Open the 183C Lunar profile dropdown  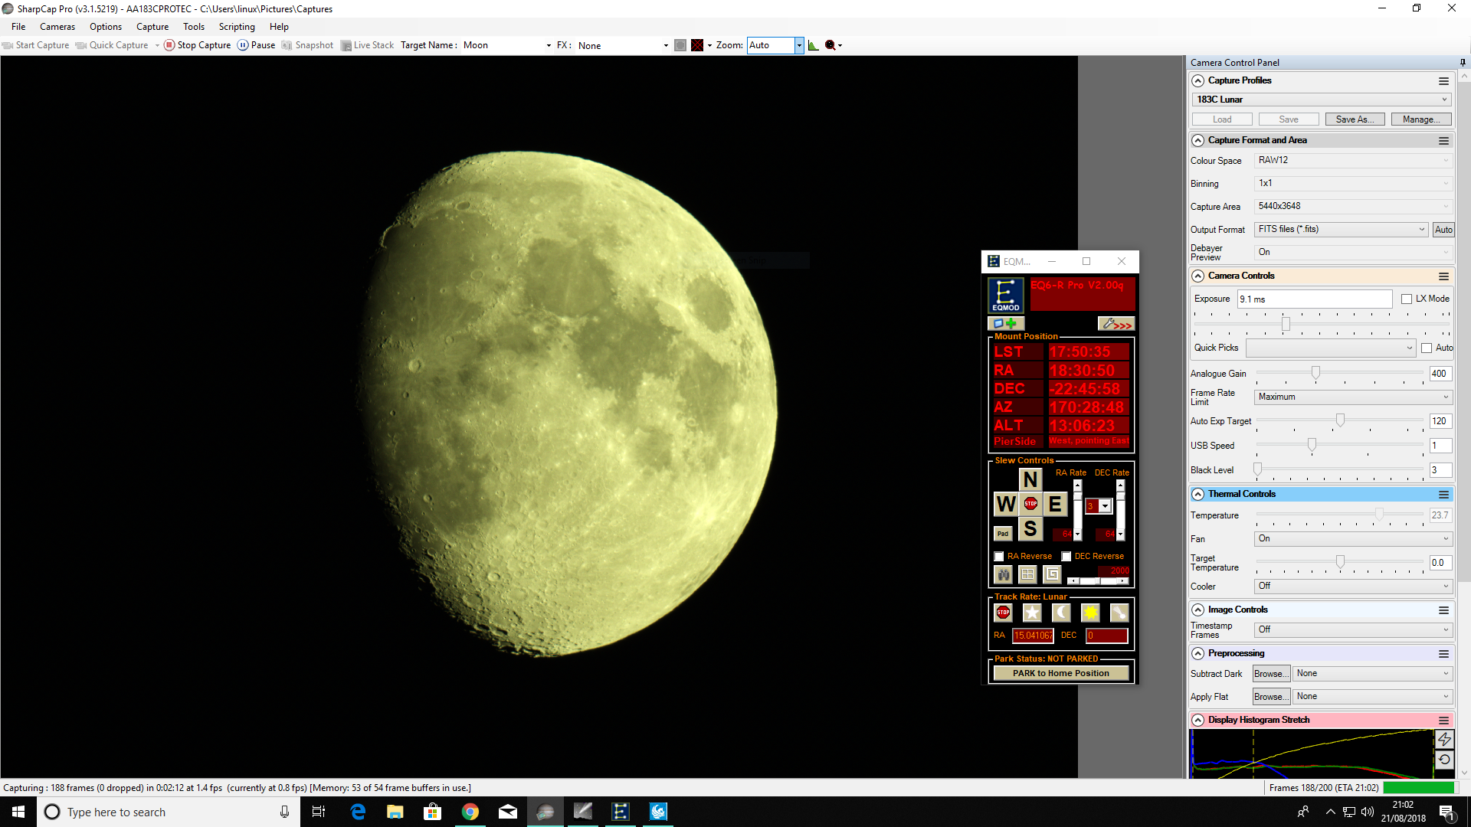pos(1322,100)
